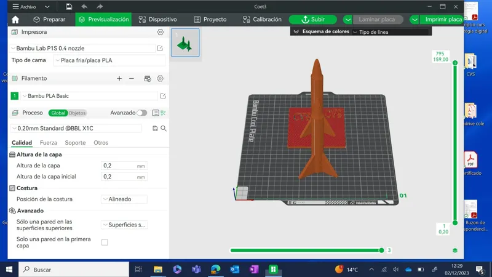
Task: Open Microsoft Teams in the taskbar
Action: pos(196,269)
